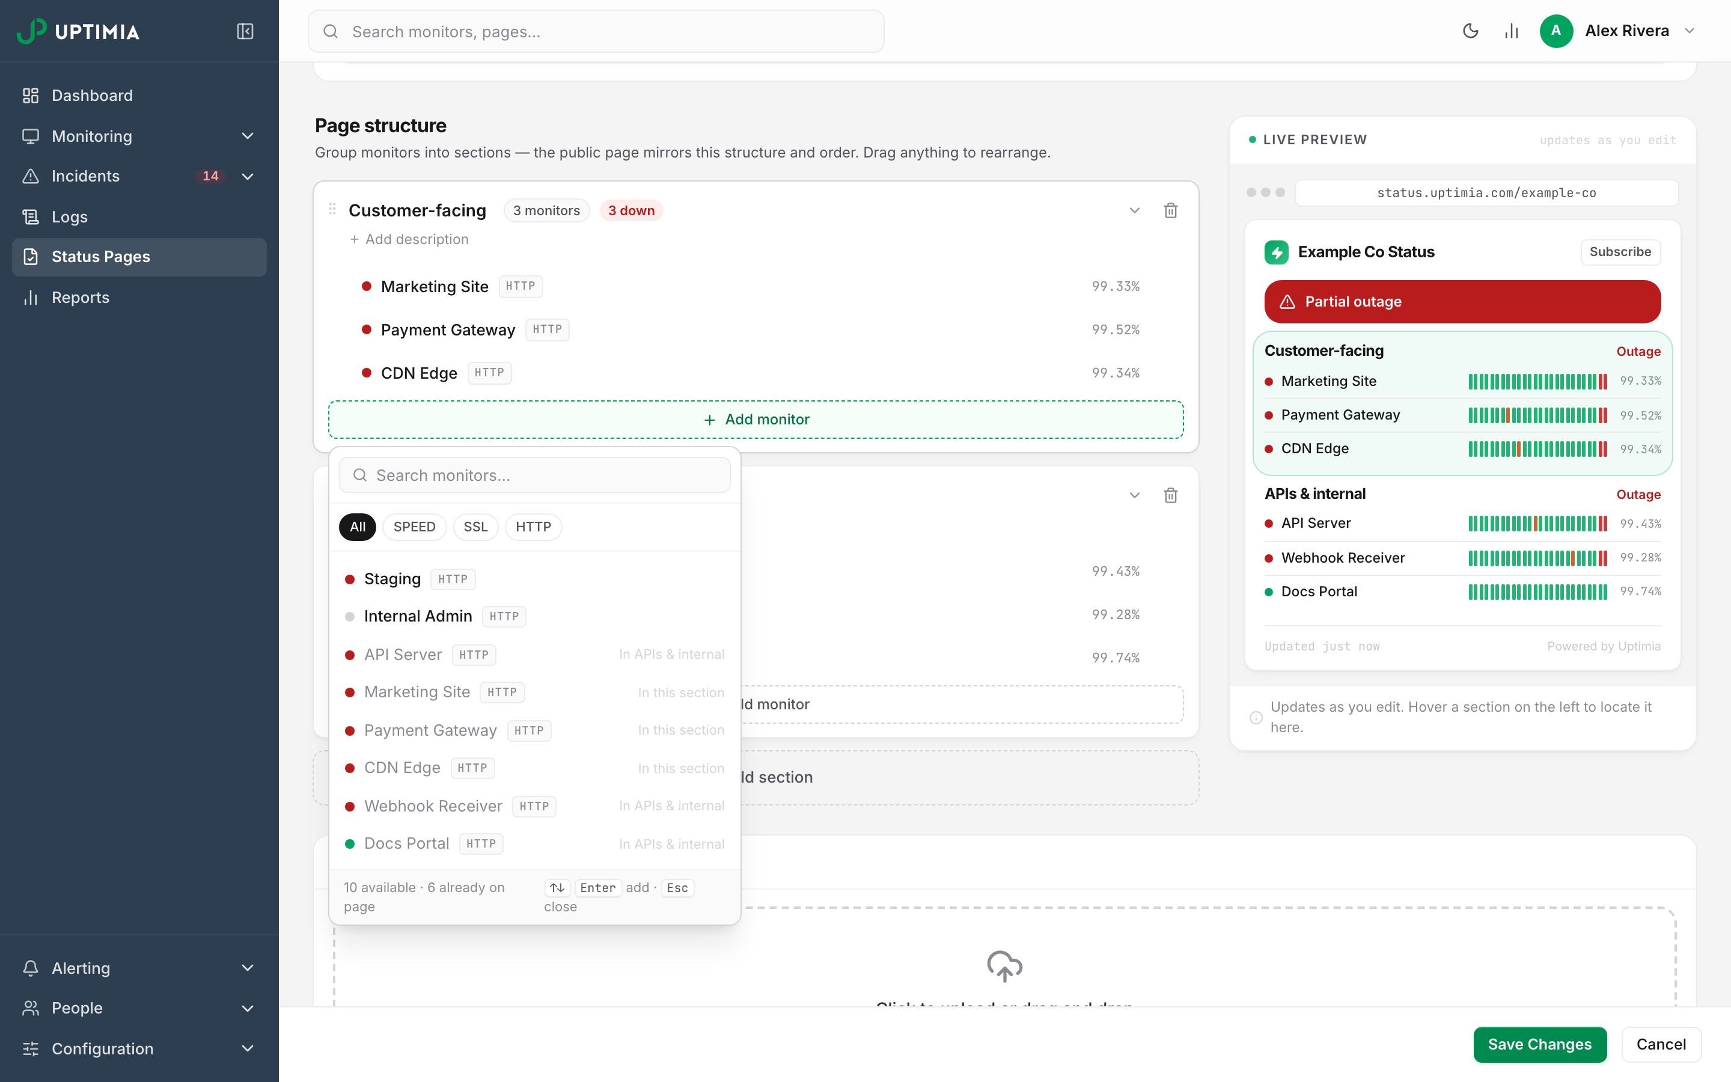Click the Alerting bell icon
This screenshot has height=1082, width=1731.
tap(30, 968)
